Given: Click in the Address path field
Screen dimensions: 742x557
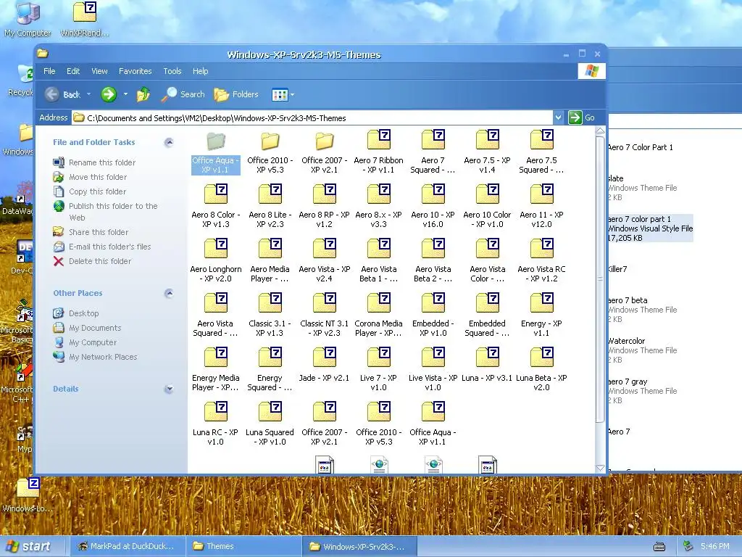Looking at the screenshot, I should [312, 118].
